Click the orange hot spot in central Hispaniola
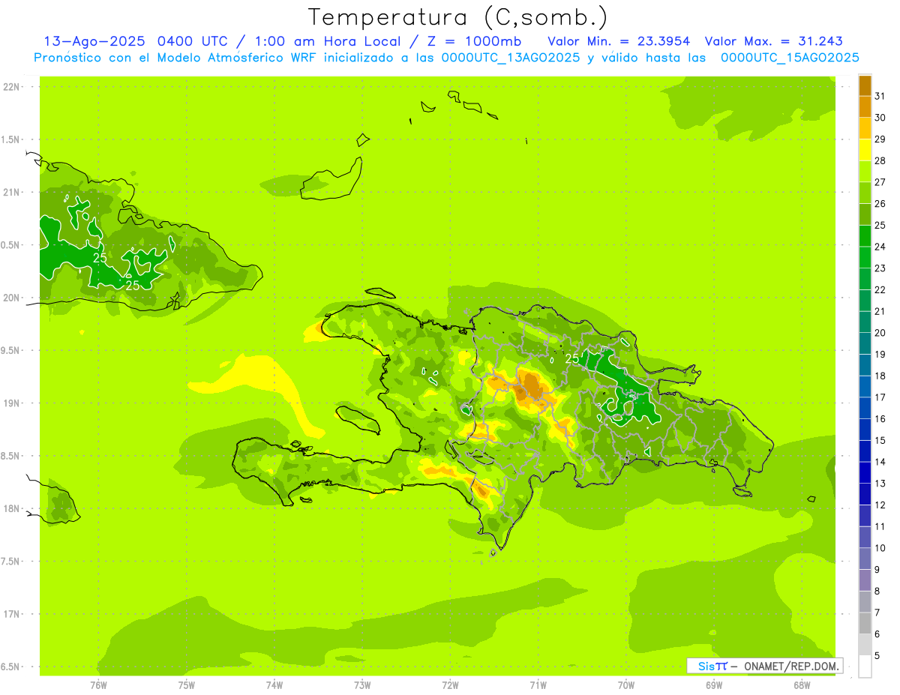This screenshot has height=695, width=900. pos(532,385)
